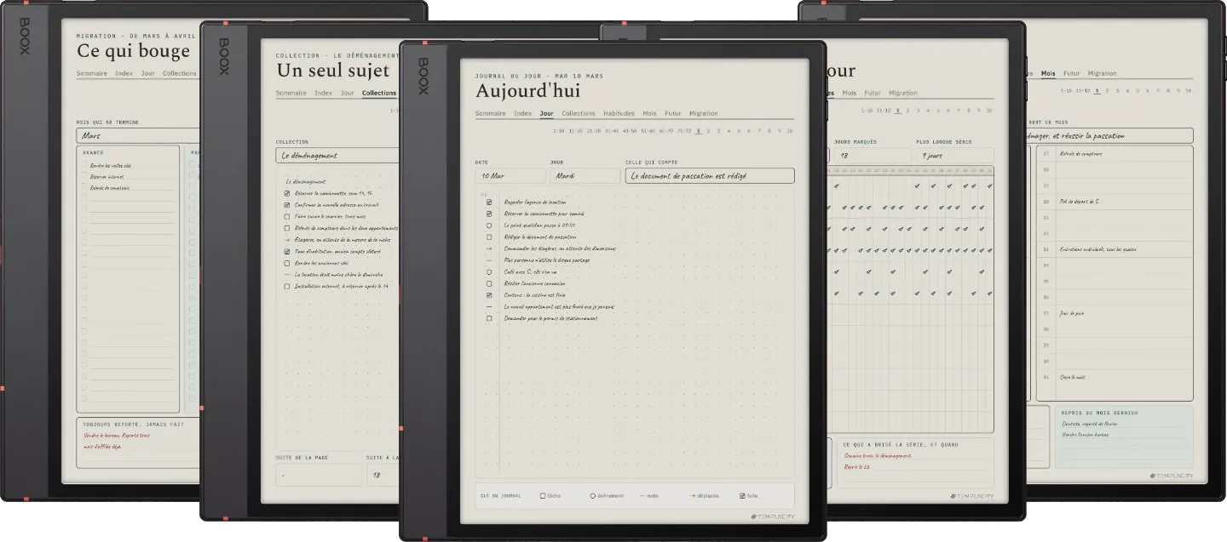Image resolution: width=1227 pixels, height=542 pixels.
Task: Open Futur tab on the rightmost tablet
Action: tap(1072, 73)
